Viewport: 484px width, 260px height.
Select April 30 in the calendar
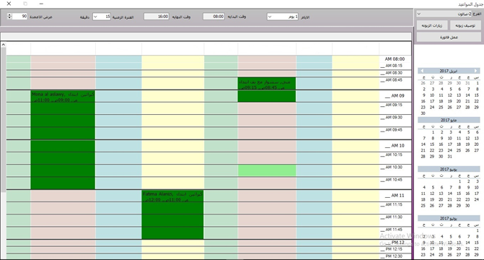coord(423,113)
